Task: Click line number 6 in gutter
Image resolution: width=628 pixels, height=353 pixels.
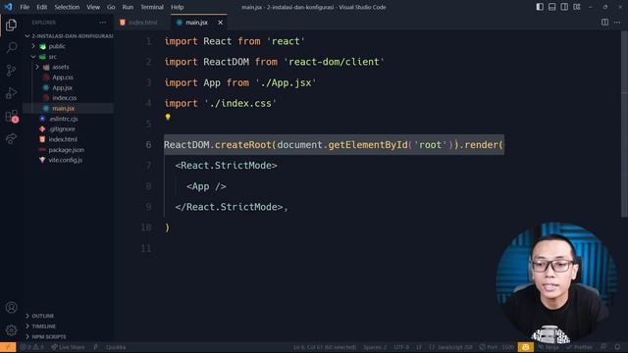Action: point(148,144)
